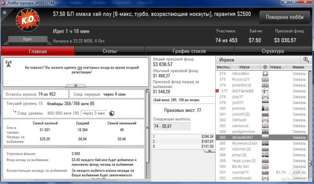Click second place payout $187,07
The image size is (314, 184).
coord(207,141)
